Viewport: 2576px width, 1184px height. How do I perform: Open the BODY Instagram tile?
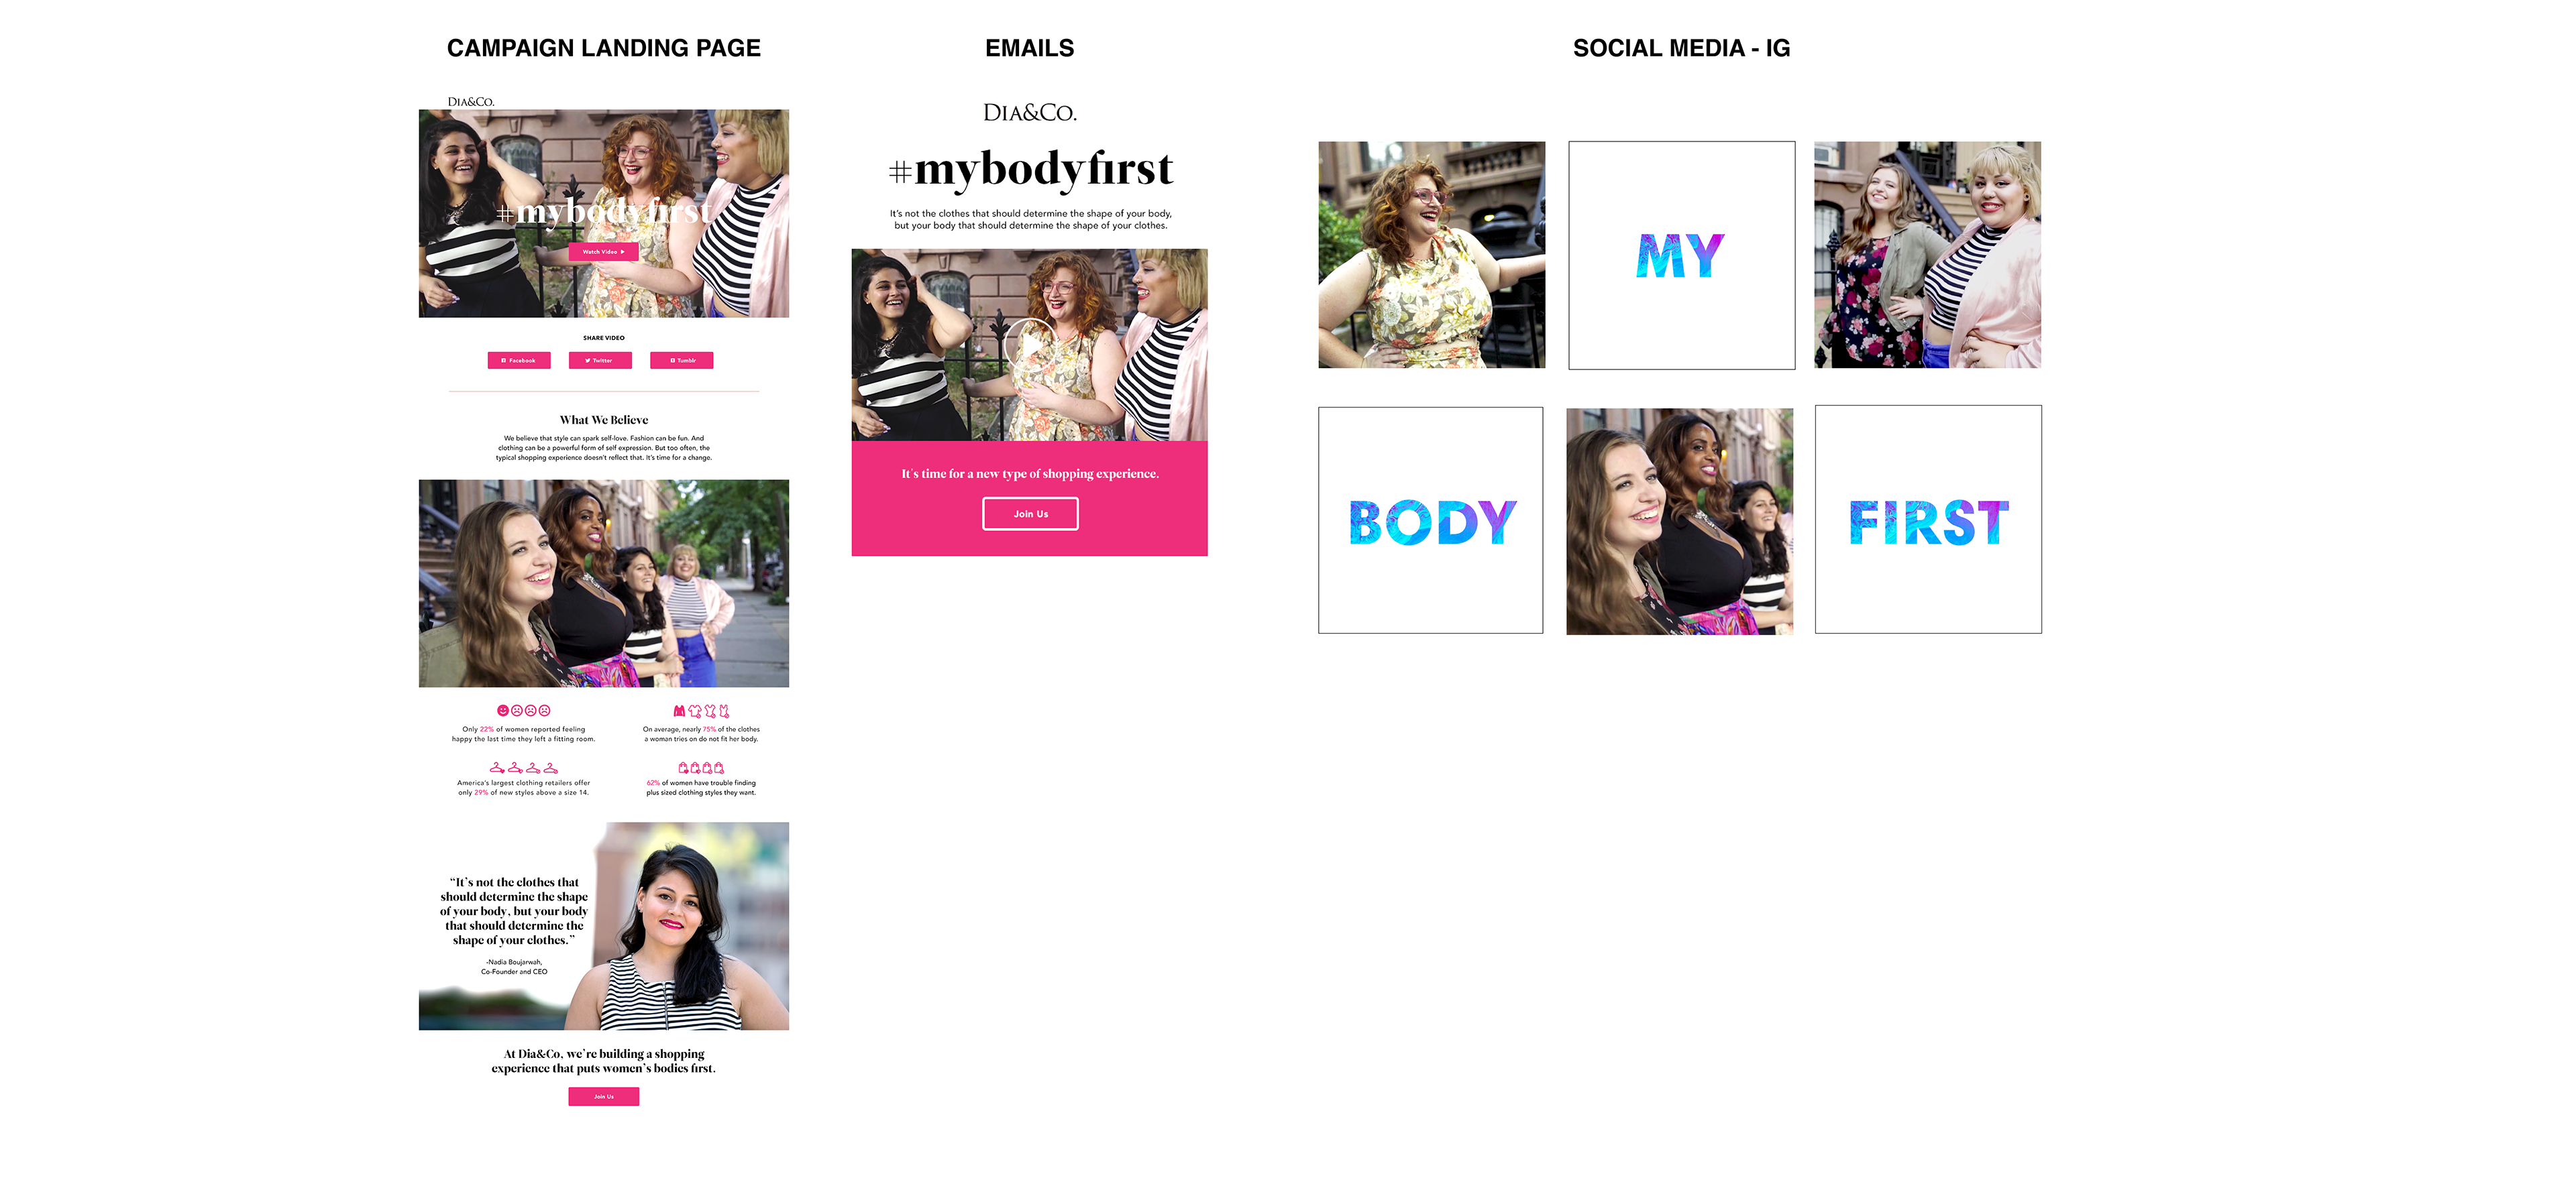click(1430, 520)
